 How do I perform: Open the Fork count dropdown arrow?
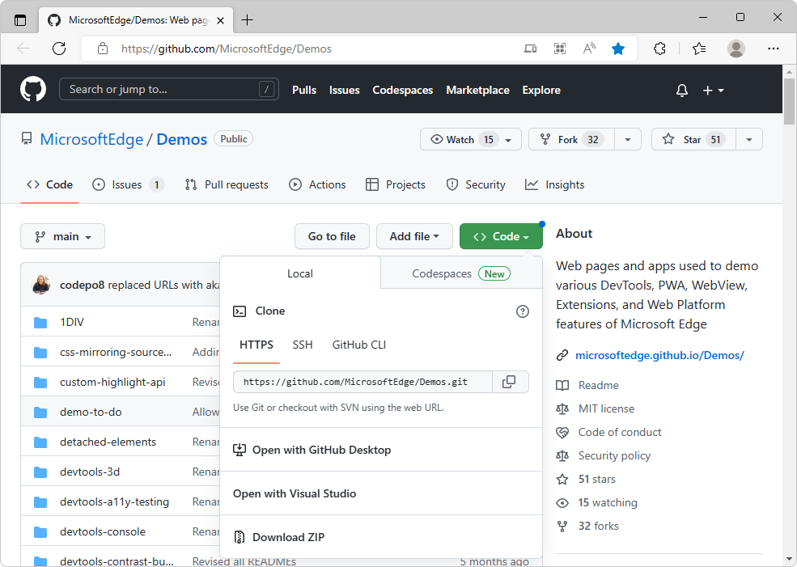click(628, 139)
